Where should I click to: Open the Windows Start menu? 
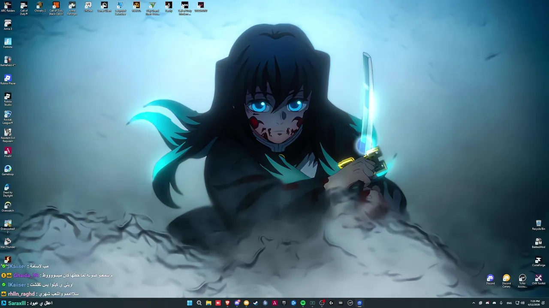[190, 303]
